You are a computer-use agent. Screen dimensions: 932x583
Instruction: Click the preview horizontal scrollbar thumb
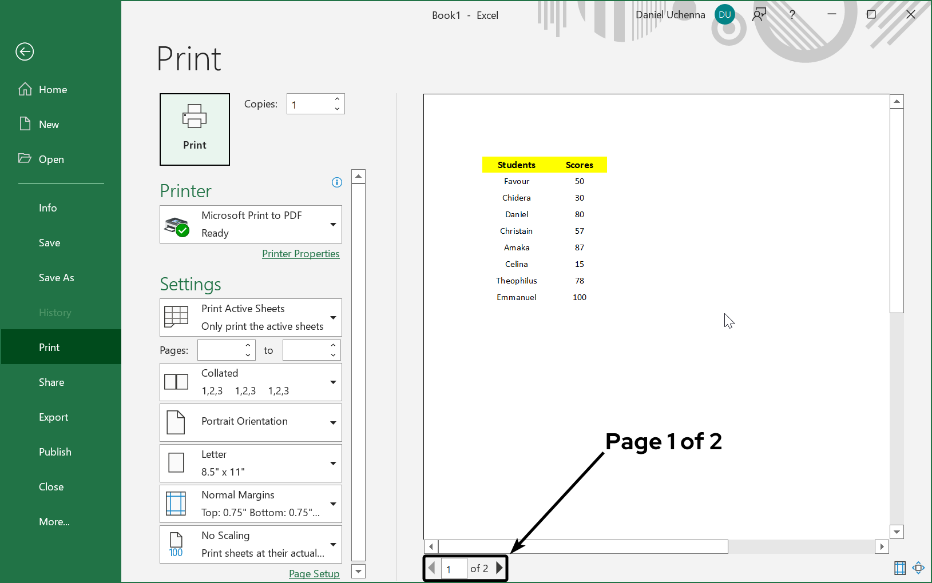pos(582,547)
